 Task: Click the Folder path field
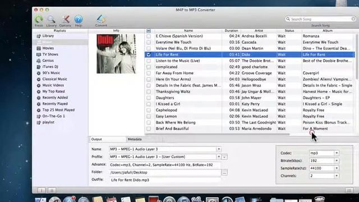point(165,172)
